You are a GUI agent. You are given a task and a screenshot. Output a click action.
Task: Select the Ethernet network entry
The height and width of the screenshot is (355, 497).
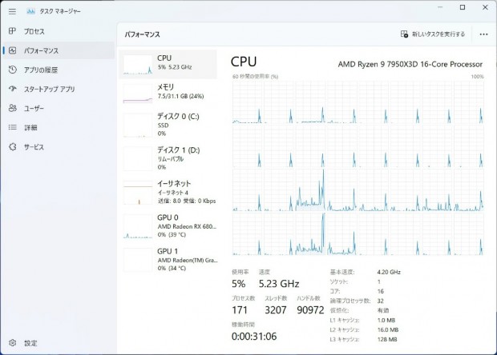[x=168, y=192]
